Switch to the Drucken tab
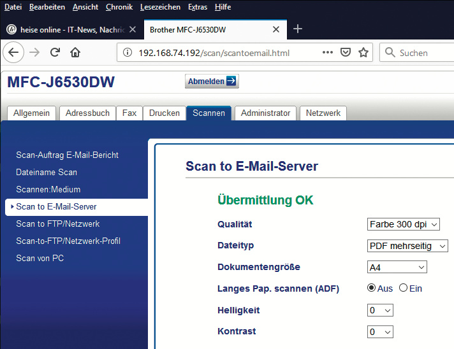Screen dimensions: 454x349 click(164, 113)
